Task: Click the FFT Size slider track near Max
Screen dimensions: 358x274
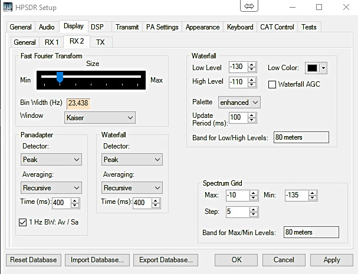Action: coord(137,77)
